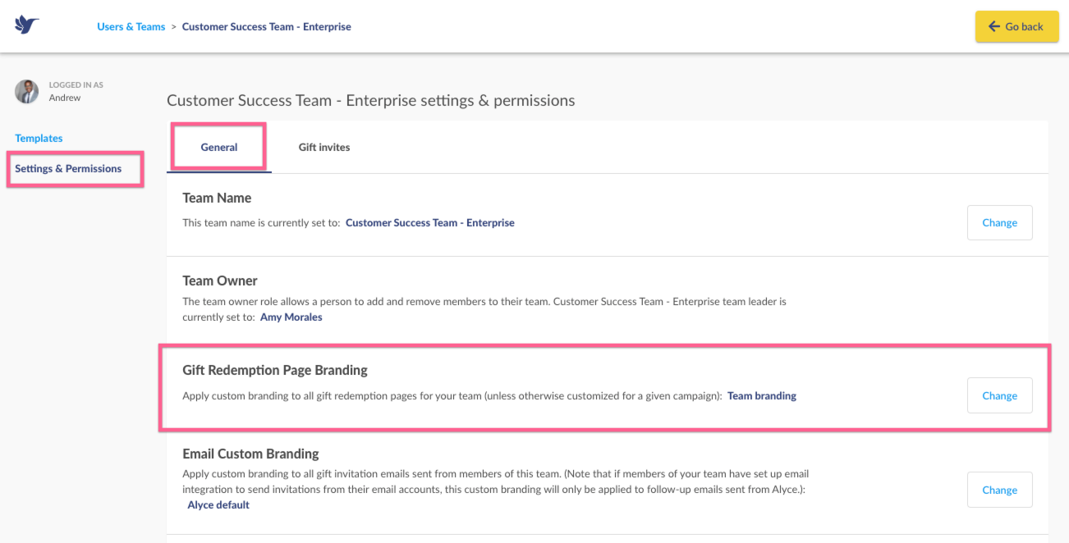1069x543 pixels.
Task: Click the Team Name heading
Action: 217,198
